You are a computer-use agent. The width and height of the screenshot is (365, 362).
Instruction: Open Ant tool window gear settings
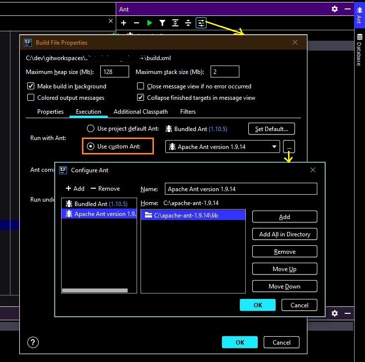click(335, 9)
